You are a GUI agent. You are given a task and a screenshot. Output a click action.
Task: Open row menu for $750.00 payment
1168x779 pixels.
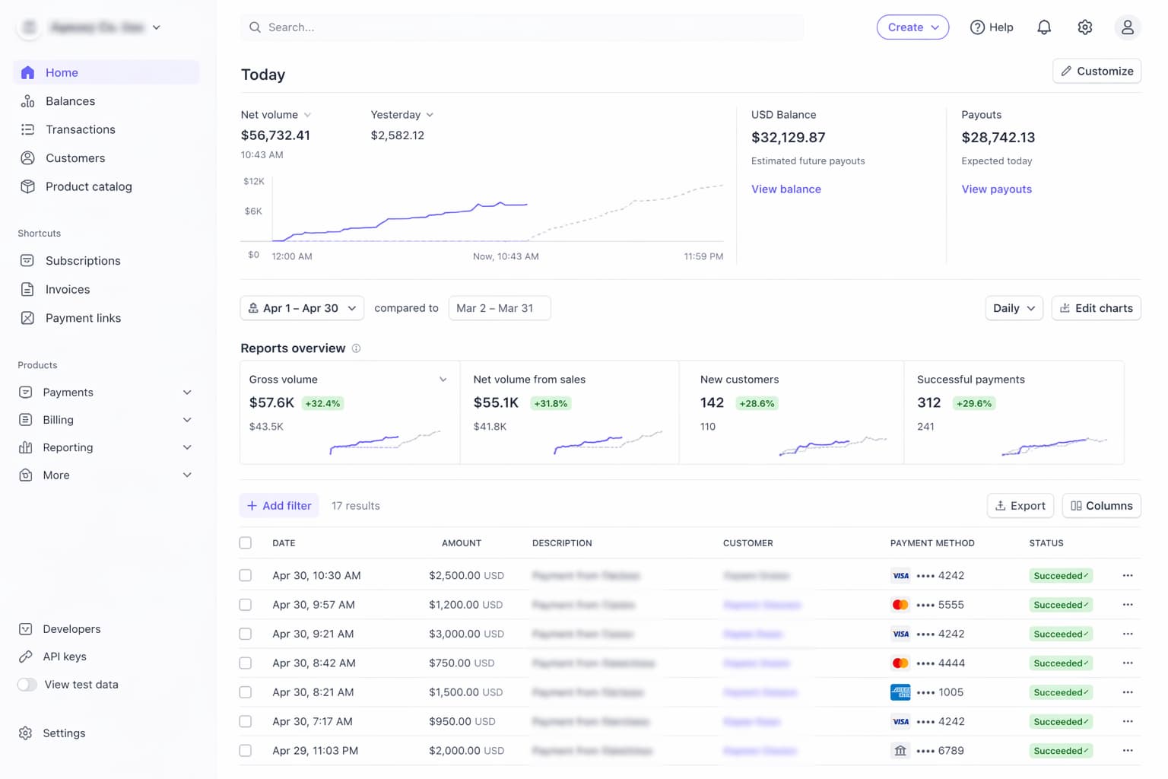[1128, 663]
